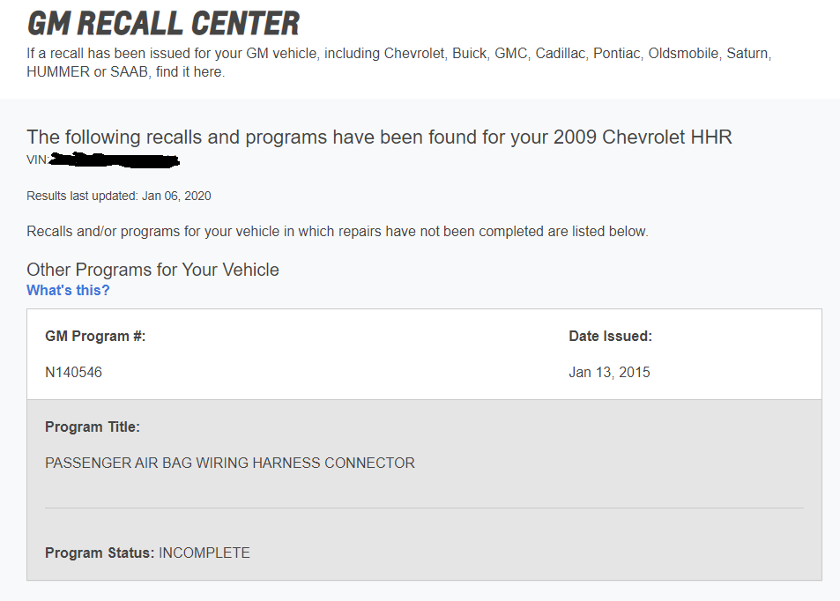840x601 pixels.
Task: Click the "Date Issued:" label
Action: 610,337
